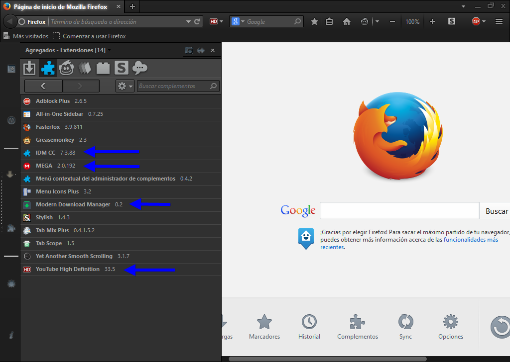
Task: Close the All-in-One sidebar panel
Action: 213,50
